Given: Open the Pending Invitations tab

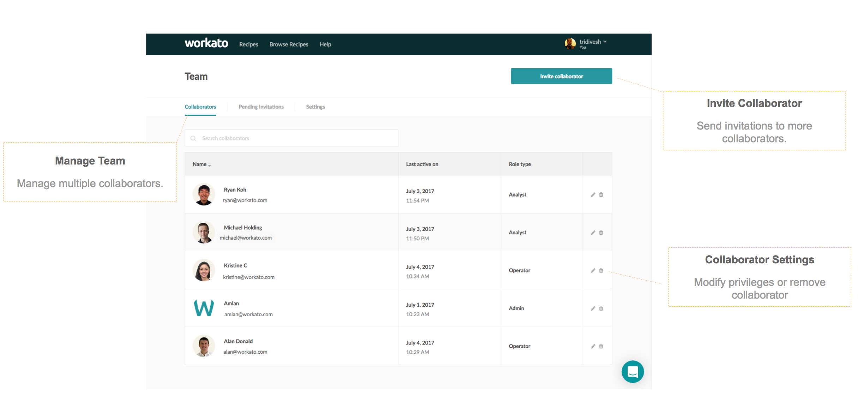Looking at the screenshot, I should click(261, 107).
